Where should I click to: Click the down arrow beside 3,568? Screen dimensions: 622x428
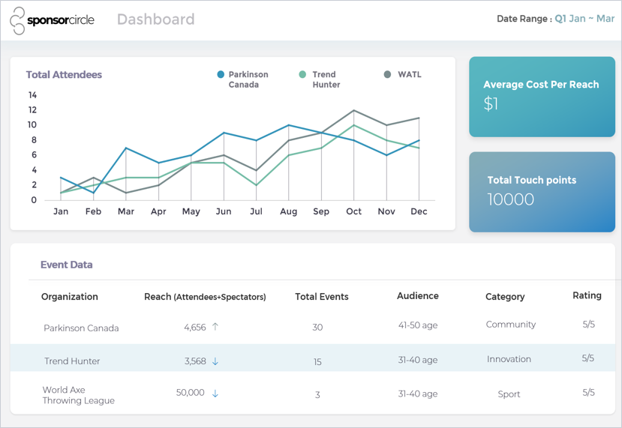point(215,361)
